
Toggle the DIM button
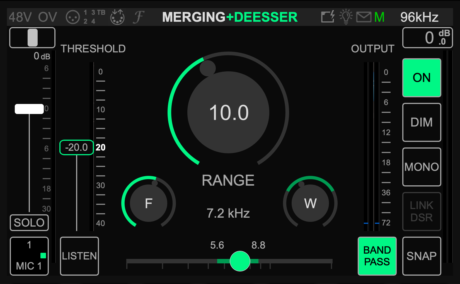pyautogui.click(x=422, y=122)
